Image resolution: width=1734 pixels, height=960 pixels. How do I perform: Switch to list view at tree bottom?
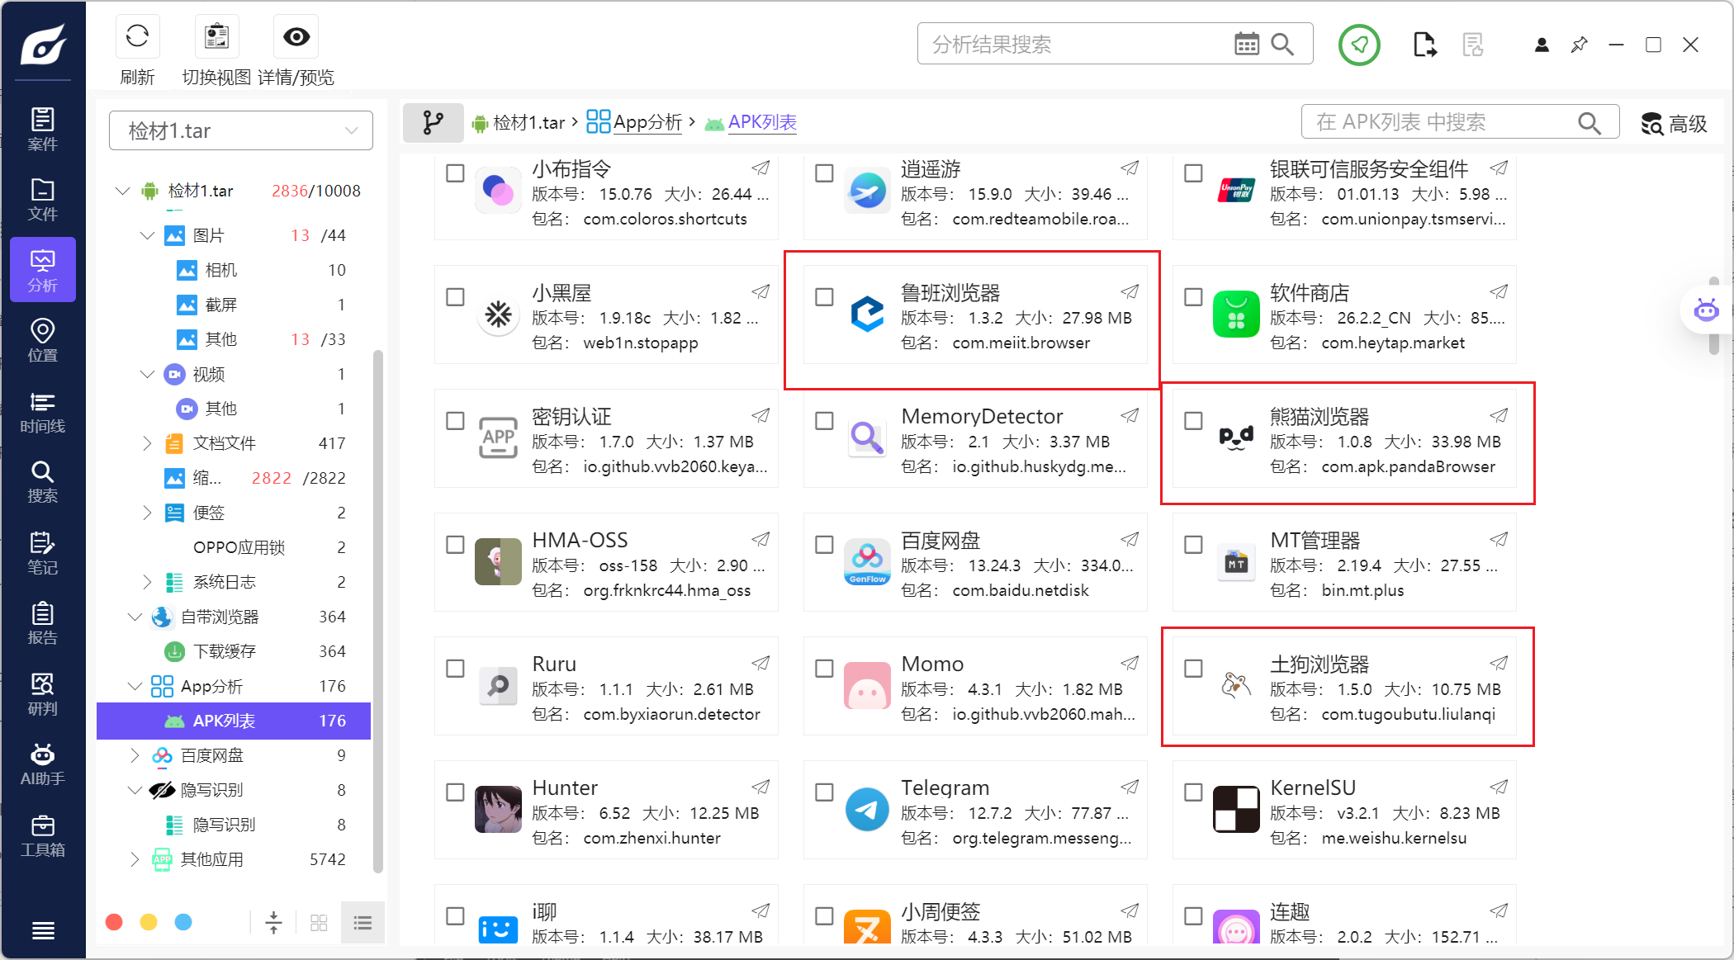tap(362, 922)
